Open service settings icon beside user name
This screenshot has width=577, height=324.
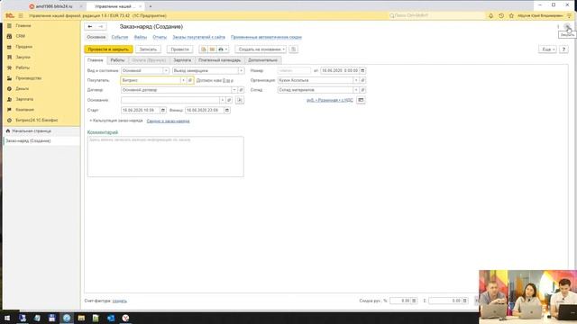(x=569, y=16)
